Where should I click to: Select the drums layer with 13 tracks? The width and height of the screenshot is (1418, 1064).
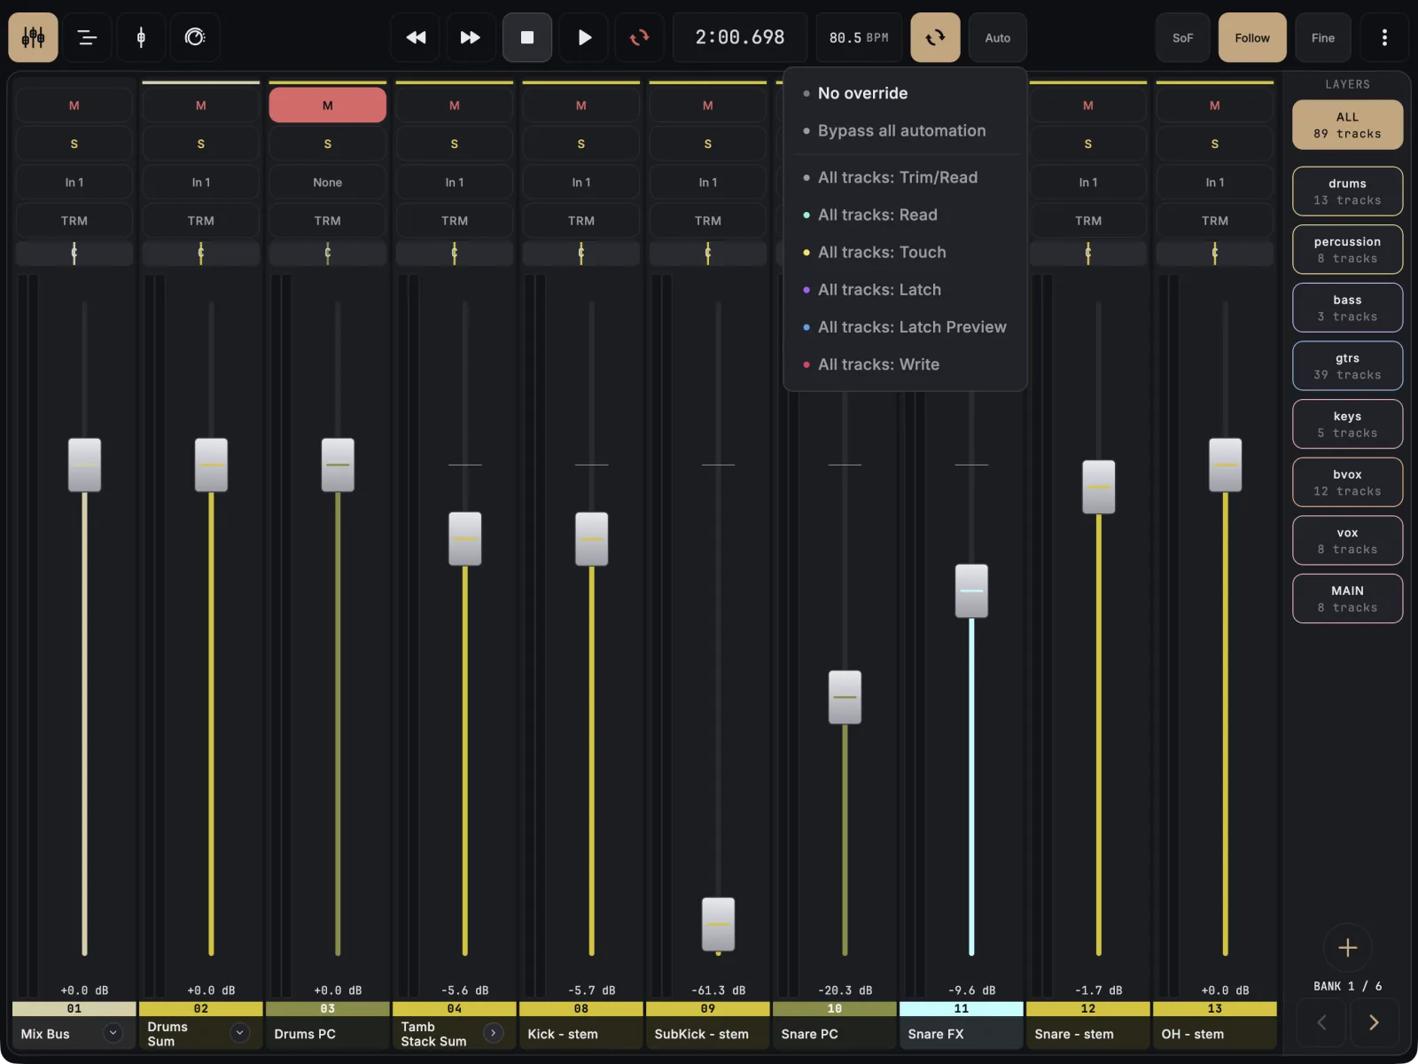coord(1347,192)
